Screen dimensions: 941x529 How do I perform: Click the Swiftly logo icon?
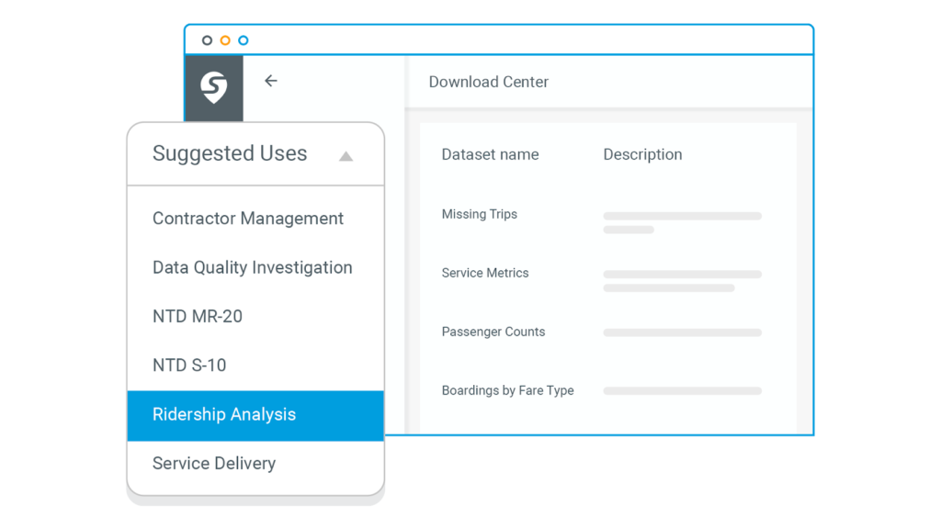pyautogui.click(x=213, y=87)
